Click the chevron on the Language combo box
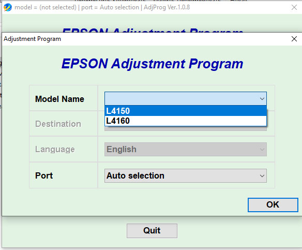The image size is (302, 250). click(x=262, y=150)
